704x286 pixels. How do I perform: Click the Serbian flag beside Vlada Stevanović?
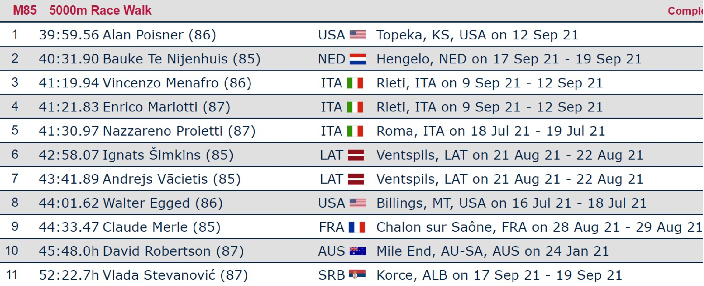(357, 275)
